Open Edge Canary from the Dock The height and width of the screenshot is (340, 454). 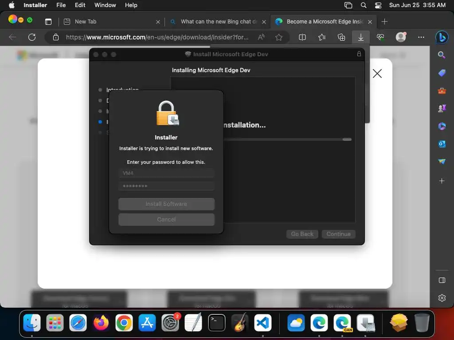(342, 322)
